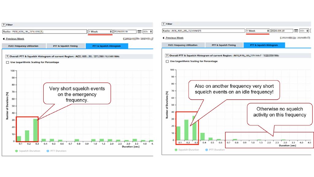Switch to FUO: Frequency Utilization tab in left panel
The width and height of the screenshot is (314, 177).
click(x=24, y=46)
